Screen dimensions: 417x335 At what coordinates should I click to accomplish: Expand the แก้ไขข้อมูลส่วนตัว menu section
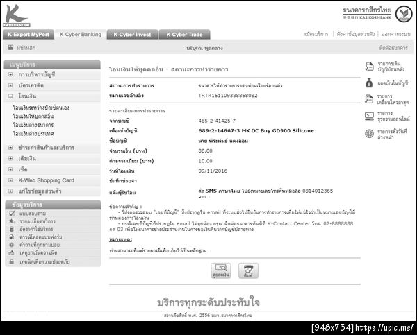tap(10, 191)
